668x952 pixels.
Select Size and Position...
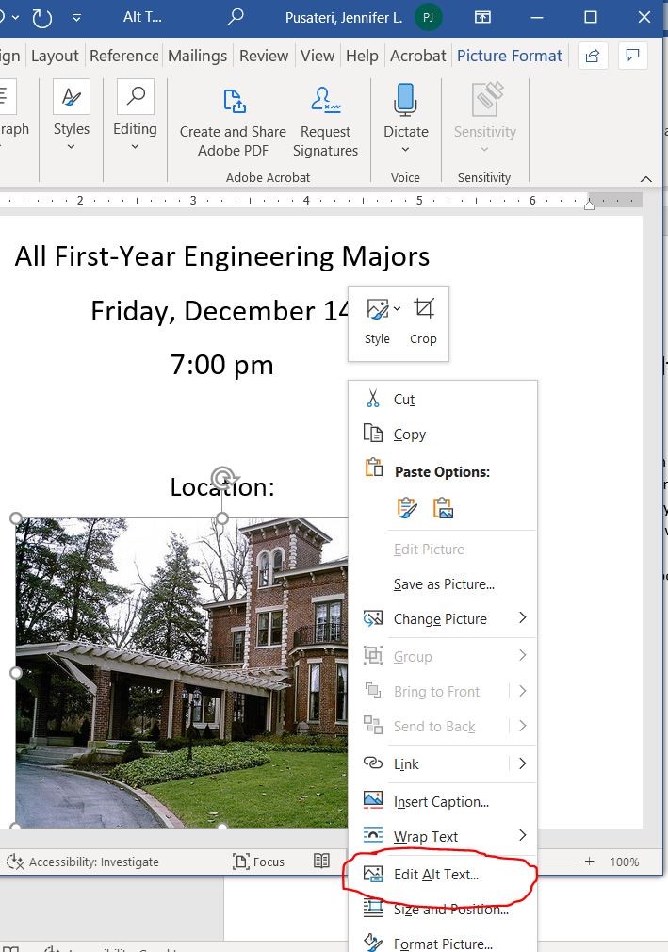point(443,909)
